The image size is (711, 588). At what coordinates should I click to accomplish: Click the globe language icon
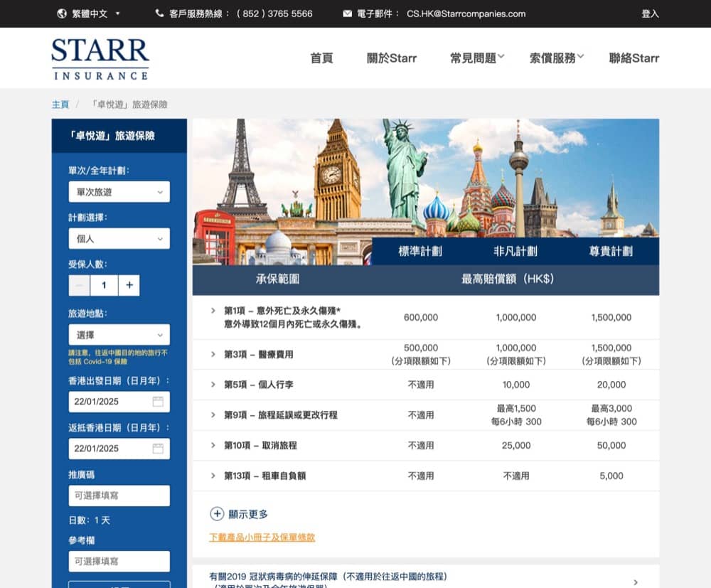pyautogui.click(x=62, y=14)
